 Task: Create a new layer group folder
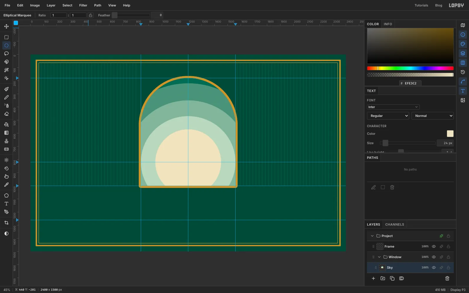383,278
